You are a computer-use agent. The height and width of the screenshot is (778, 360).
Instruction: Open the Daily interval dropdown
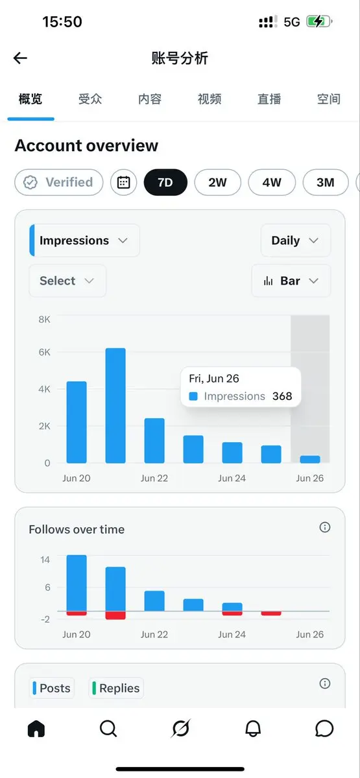pos(295,241)
